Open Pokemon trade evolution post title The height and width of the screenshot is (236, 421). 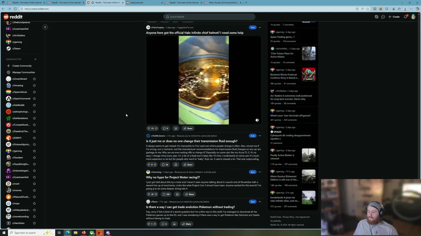click(x=190, y=207)
